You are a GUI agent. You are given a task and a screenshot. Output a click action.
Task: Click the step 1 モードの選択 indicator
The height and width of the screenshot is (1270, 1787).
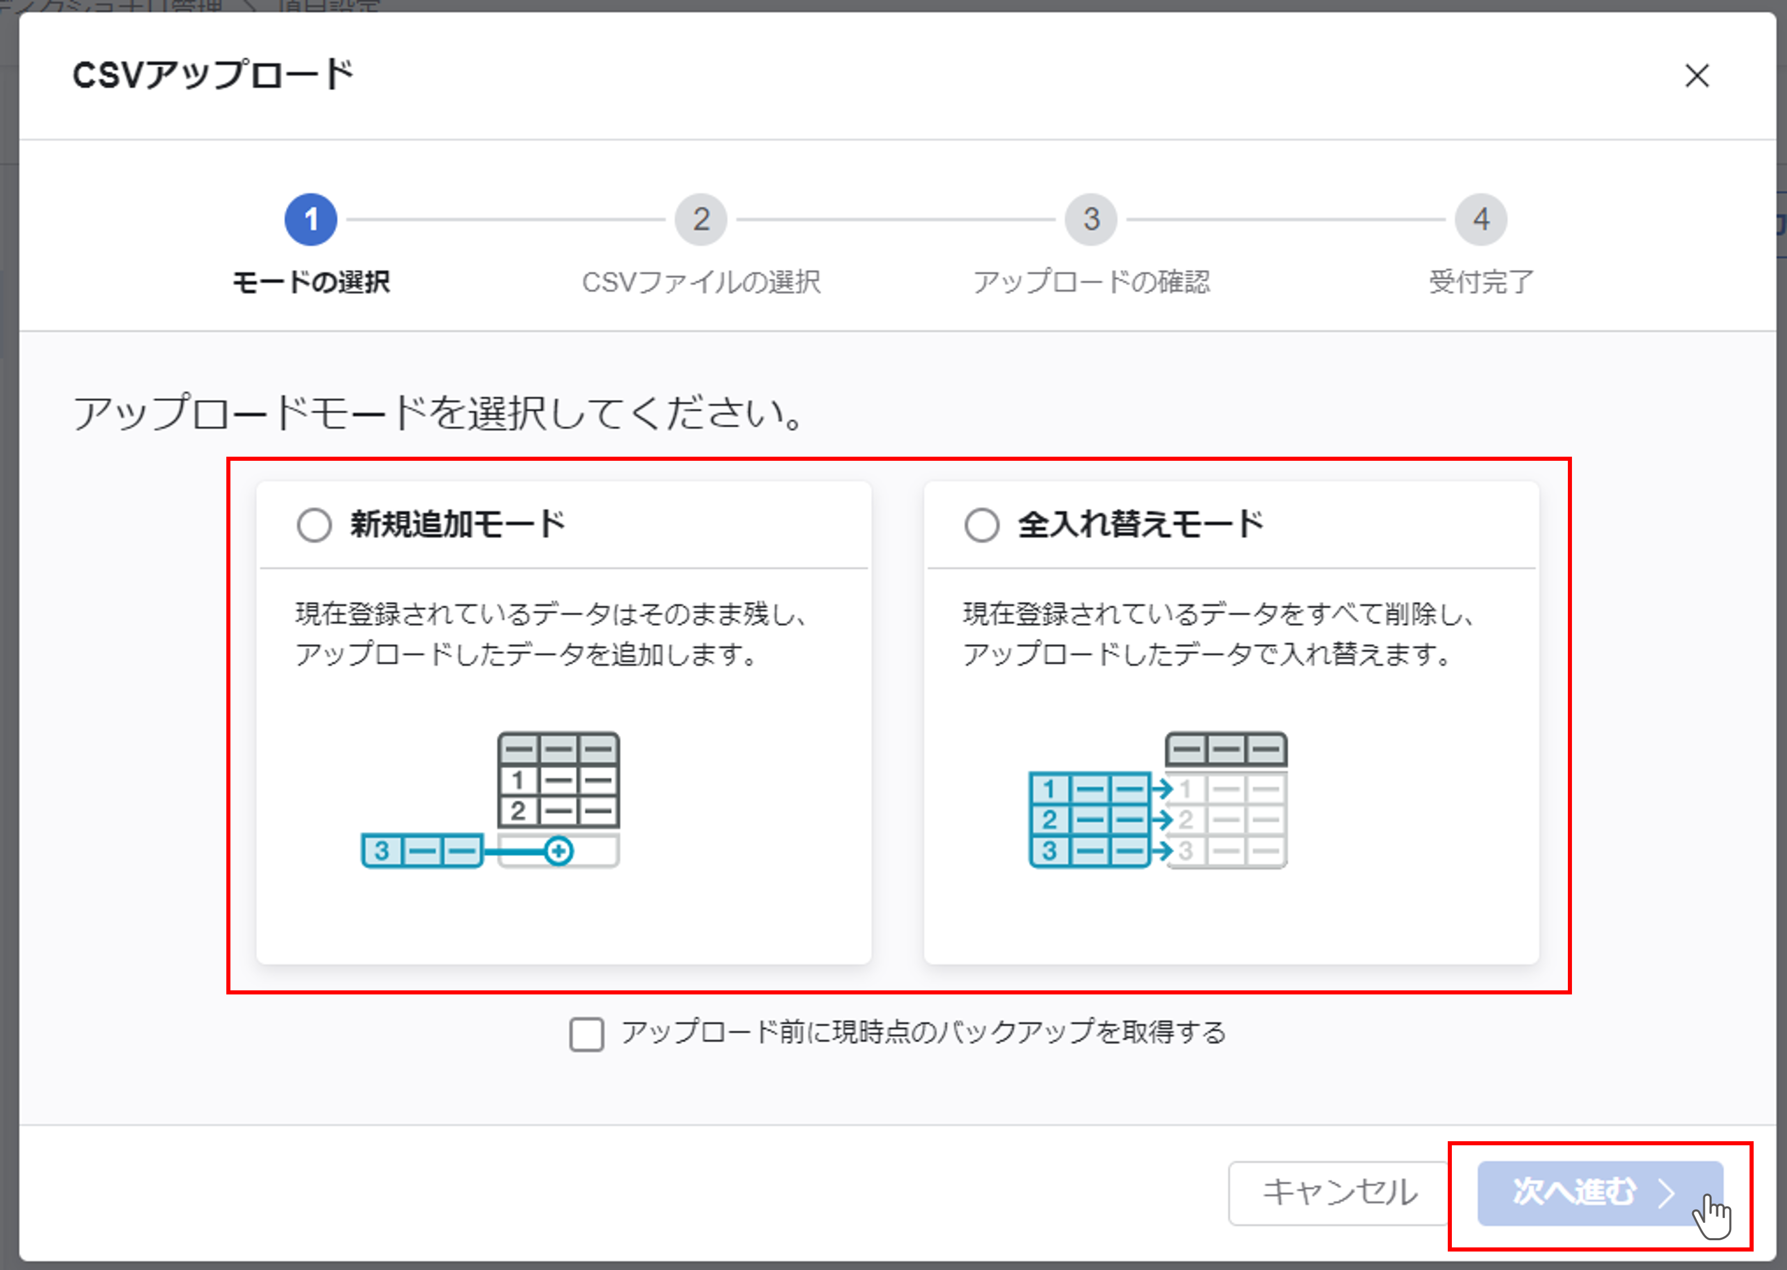tap(310, 219)
